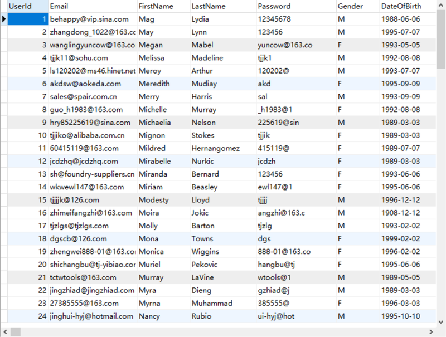The height and width of the screenshot is (337, 446).
Task: Select the email akdsw@aokeda.com
Action: click(93, 84)
